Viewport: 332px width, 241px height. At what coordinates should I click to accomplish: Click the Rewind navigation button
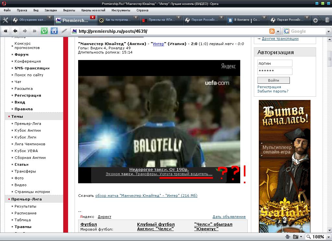click(6, 31)
